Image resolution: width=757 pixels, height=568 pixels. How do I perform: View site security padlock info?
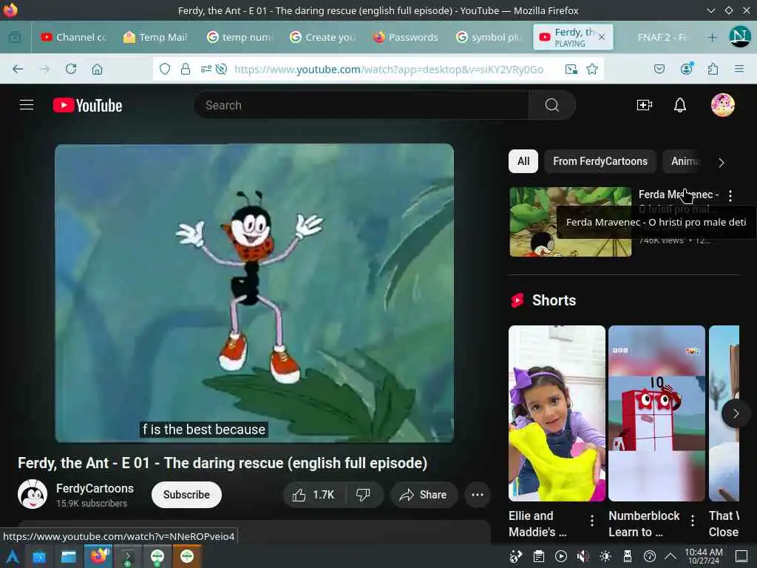186,69
